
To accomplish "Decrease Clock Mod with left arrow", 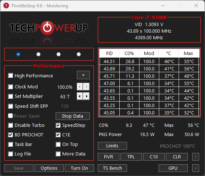I will coord(80,87).
